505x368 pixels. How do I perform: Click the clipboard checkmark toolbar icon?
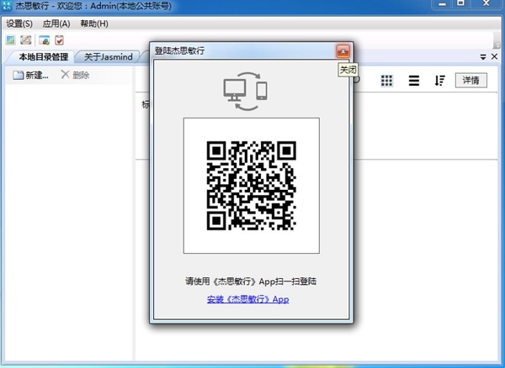[x=59, y=40]
